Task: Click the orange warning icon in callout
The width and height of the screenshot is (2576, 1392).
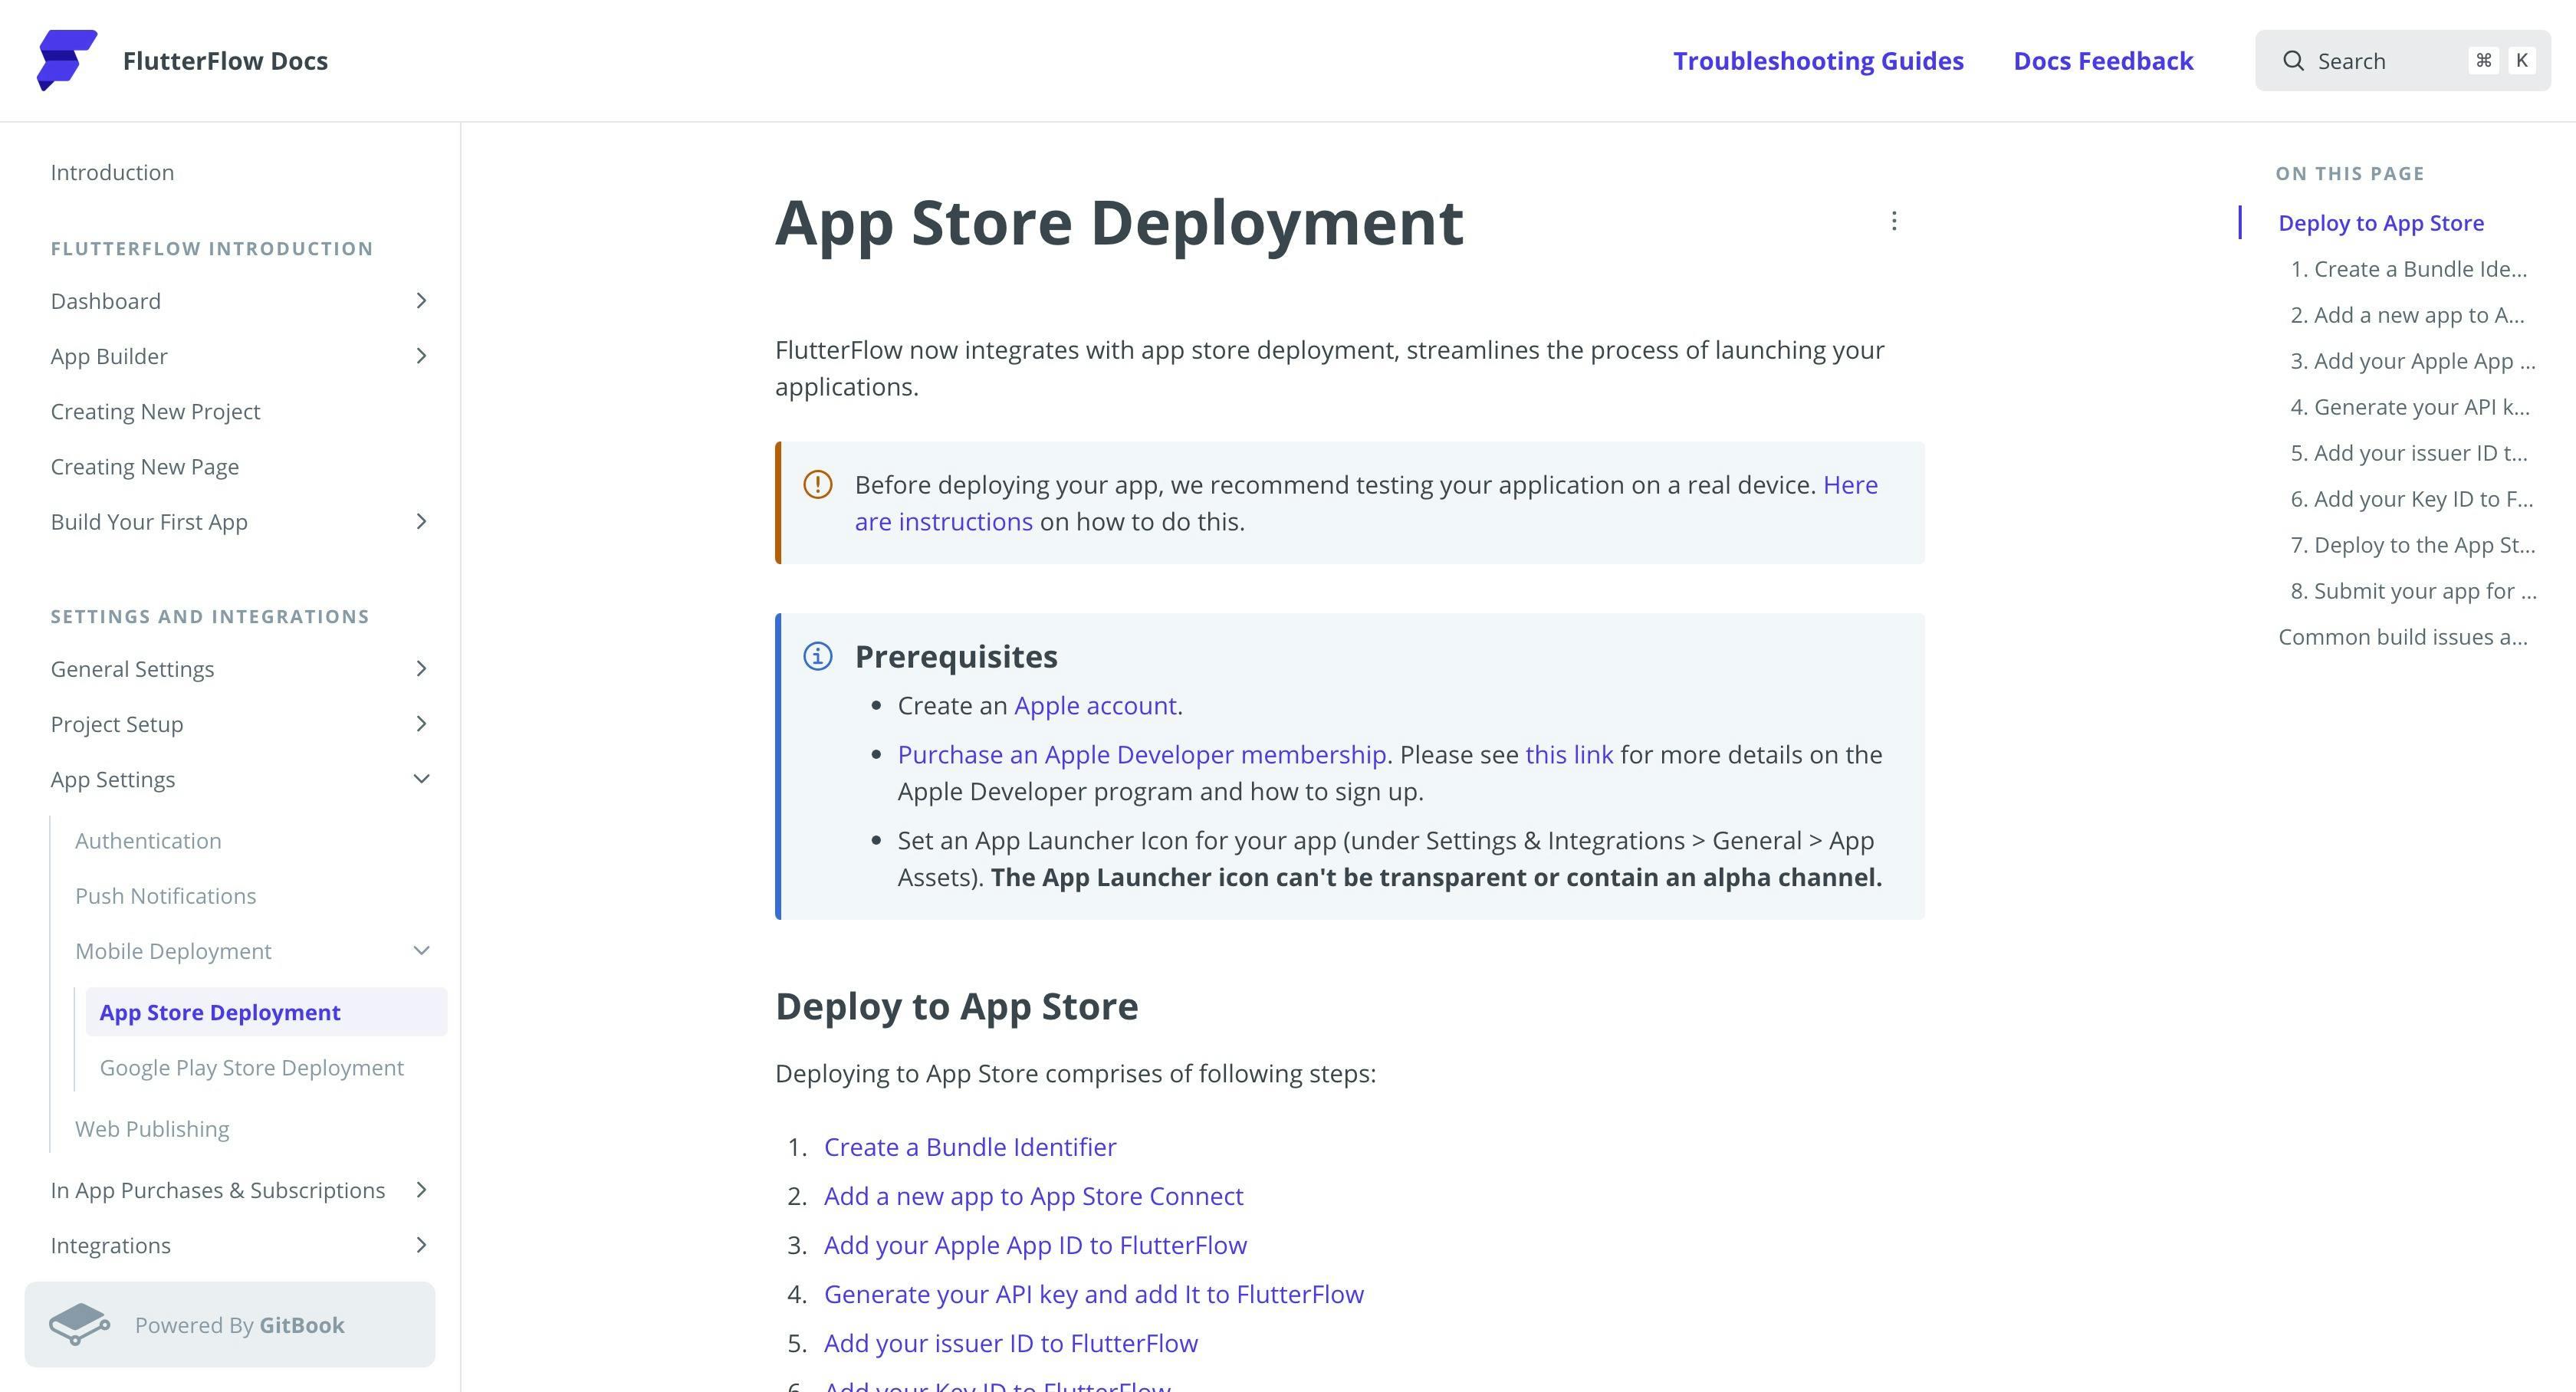Action: coord(818,485)
